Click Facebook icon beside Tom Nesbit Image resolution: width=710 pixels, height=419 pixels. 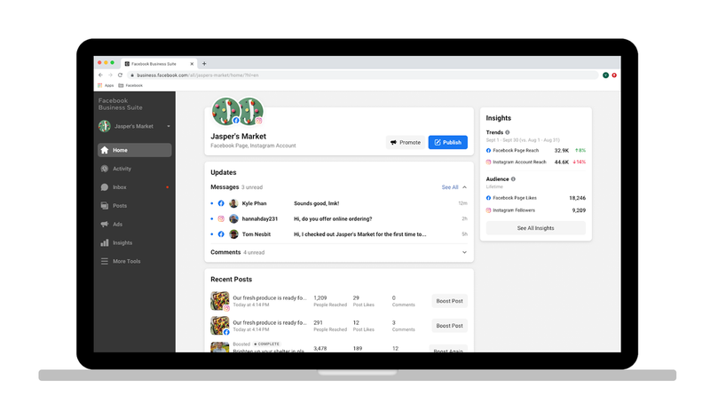point(221,234)
